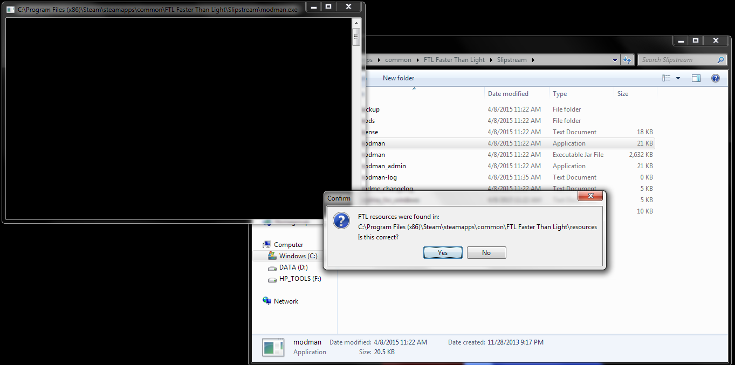
Task: Refresh the Slipstream folder view
Action: point(627,60)
